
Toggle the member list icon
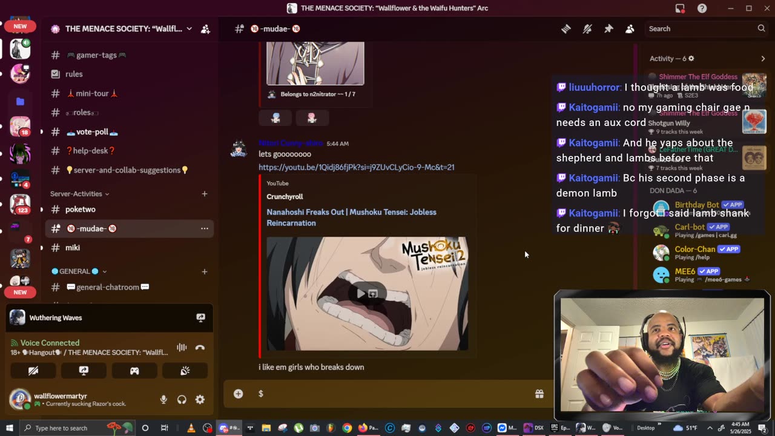point(630,28)
